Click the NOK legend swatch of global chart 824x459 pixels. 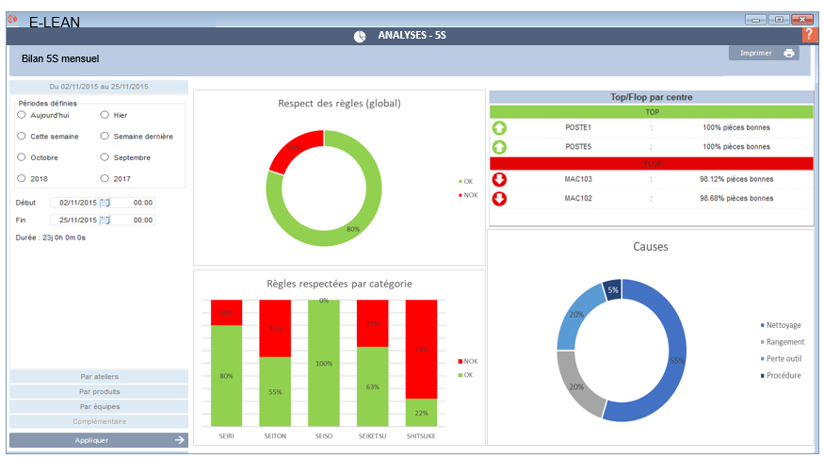pyautogui.click(x=460, y=195)
